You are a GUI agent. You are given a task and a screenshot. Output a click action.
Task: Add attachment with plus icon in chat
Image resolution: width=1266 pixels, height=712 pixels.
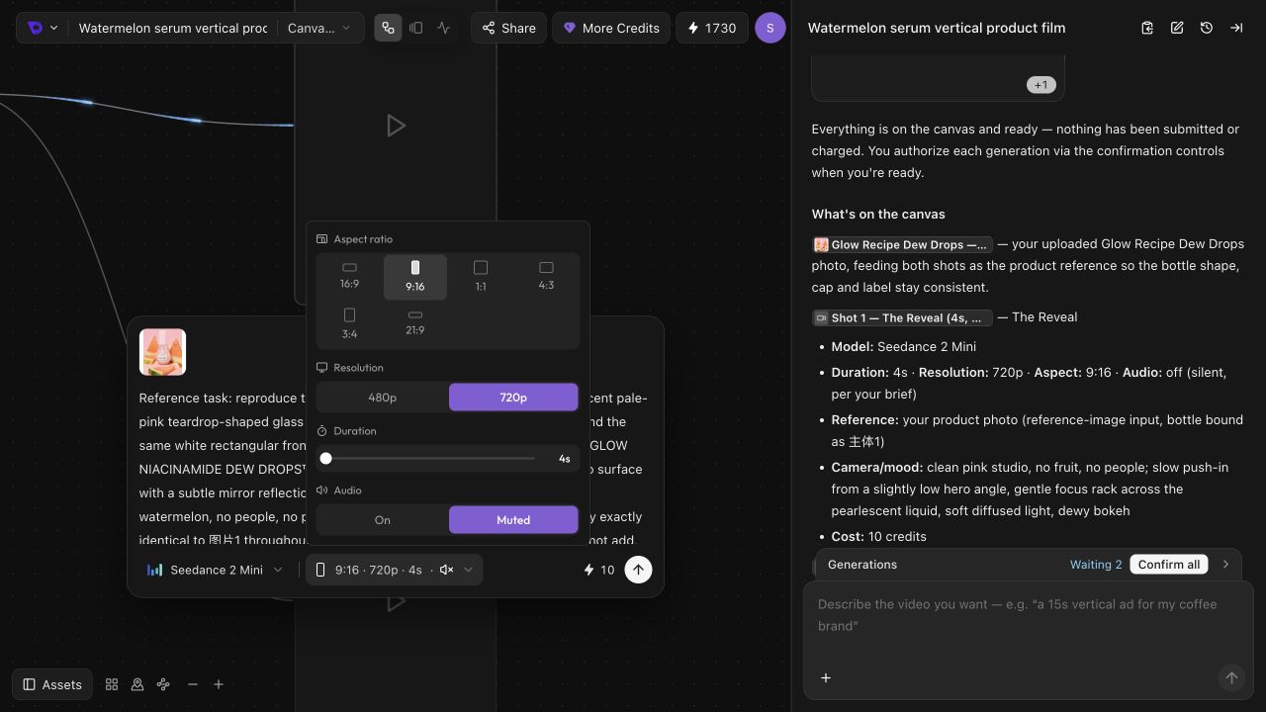click(826, 677)
